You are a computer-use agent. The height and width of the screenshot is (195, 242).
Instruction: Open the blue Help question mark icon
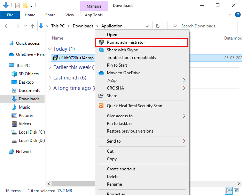click(238, 15)
